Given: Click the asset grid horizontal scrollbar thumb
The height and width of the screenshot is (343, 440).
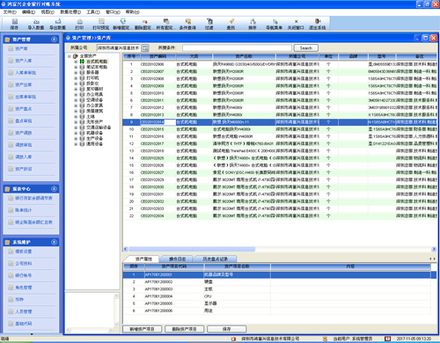Looking at the screenshot, I should tap(192, 249).
